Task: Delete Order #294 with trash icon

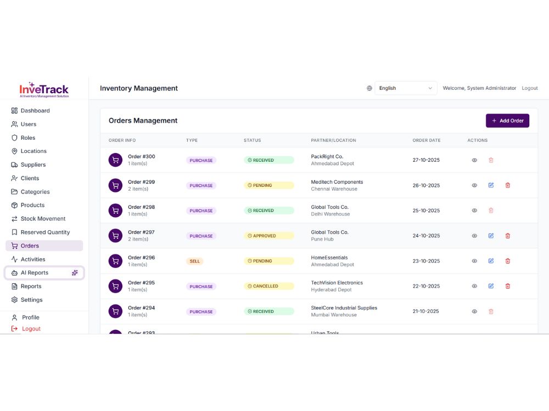Action: click(491, 311)
